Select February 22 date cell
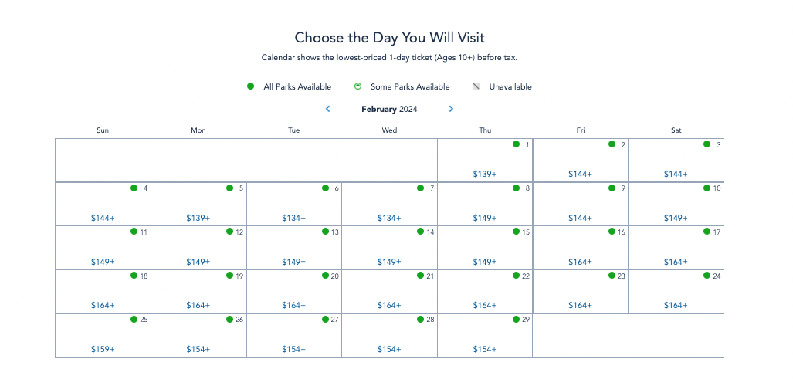 pos(485,291)
